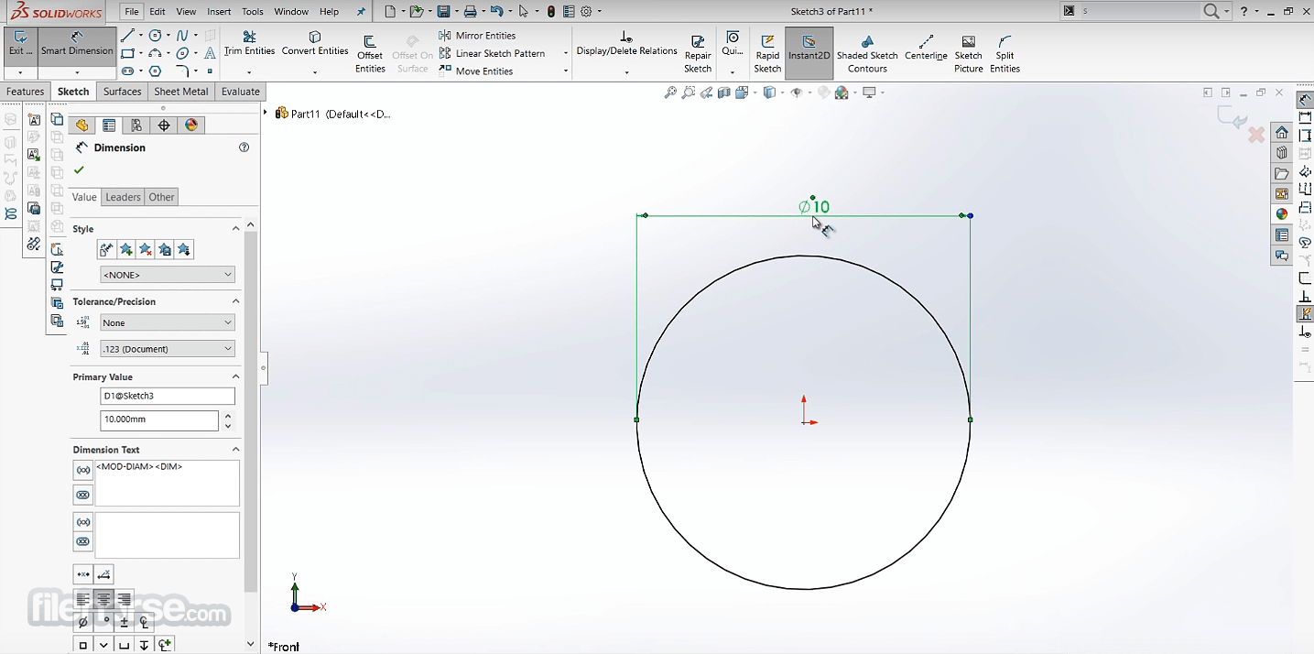Select the Sketch Text tool
1314x654 pixels.
point(210,53)
